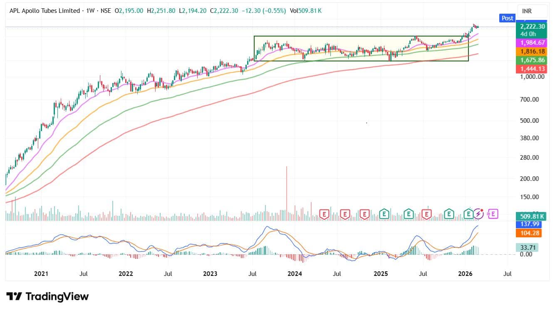Click the 2021 time axis label
The image size is (555, 312).
(41, 274)
